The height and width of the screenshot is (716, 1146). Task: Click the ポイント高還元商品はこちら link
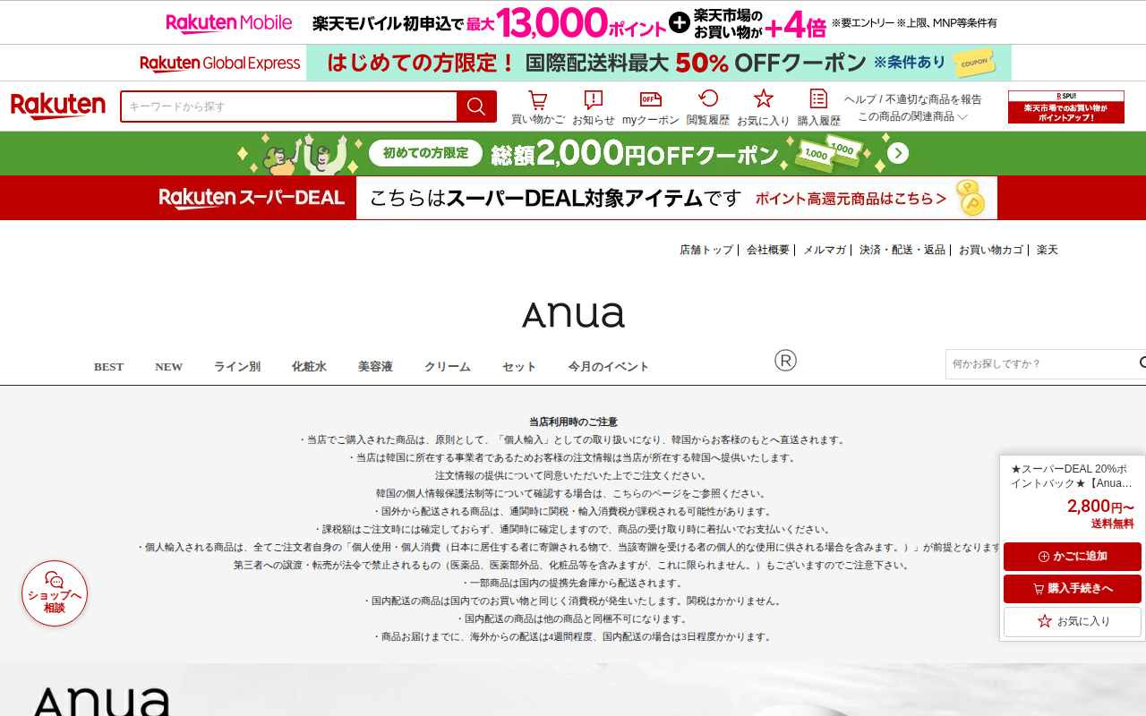pyautogui.click(x=851, y=199)
